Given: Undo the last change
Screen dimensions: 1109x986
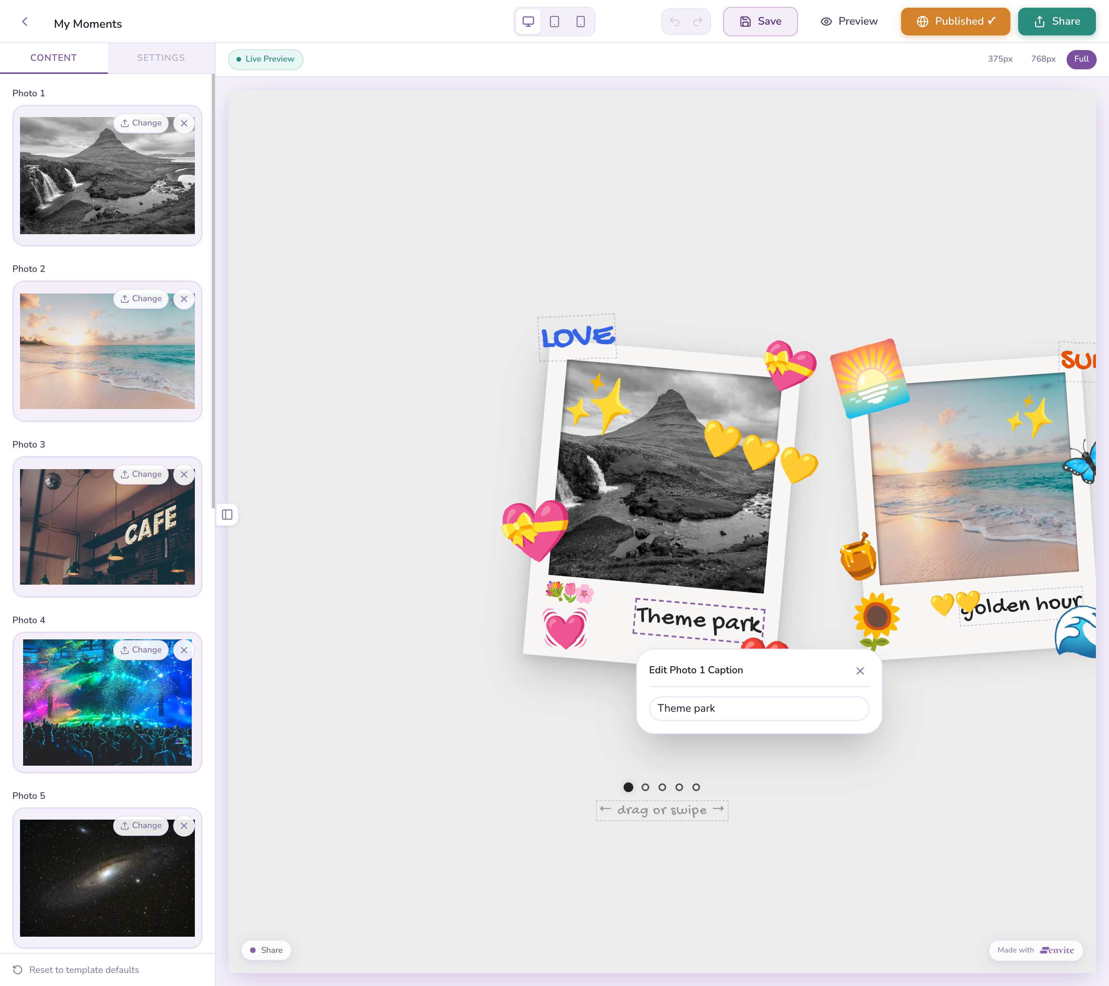Looking at the screenshot, I should (x=674, y=22).
